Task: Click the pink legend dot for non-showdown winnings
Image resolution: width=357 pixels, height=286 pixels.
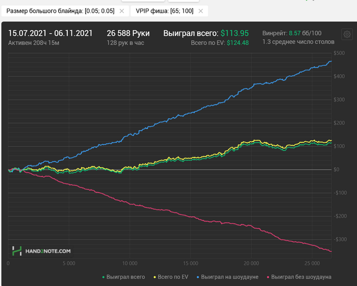Action: click(x=268, y=277)
